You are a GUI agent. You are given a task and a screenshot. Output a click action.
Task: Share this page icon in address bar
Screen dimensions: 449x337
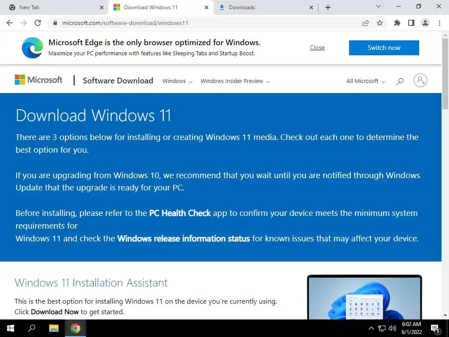[366, 23]
